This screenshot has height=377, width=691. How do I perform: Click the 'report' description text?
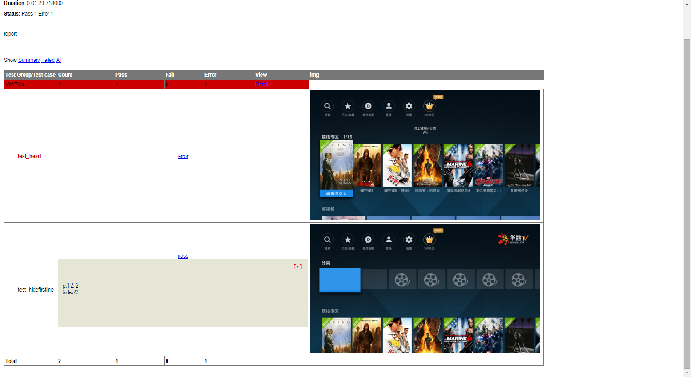pyautogui.click(x=10, y=34)
